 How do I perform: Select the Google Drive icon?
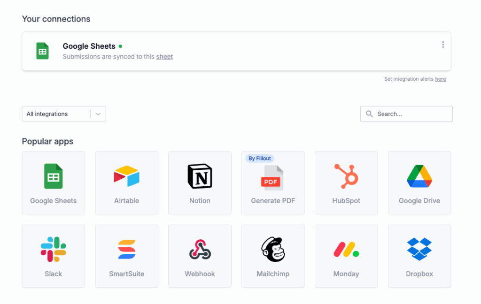coord(419,176)
